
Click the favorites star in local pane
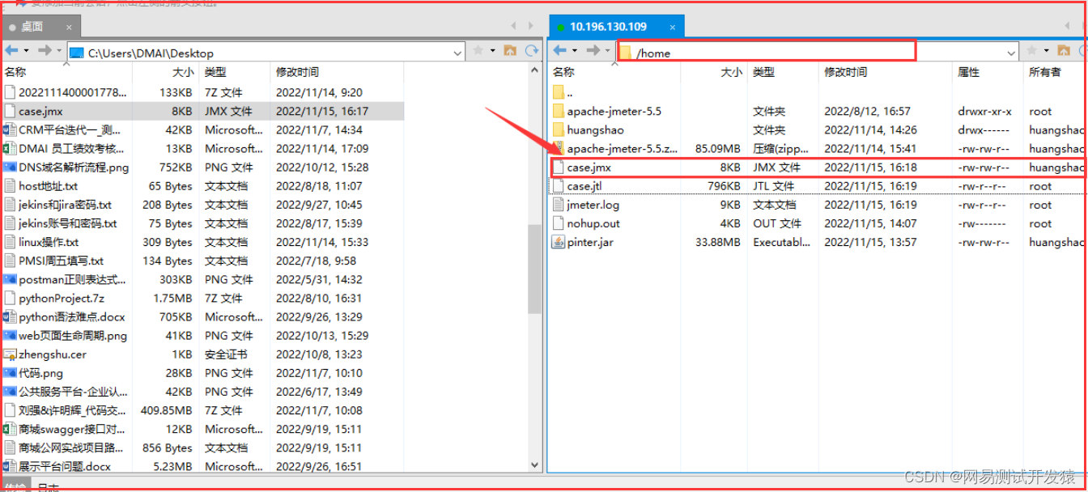(478, 51)
